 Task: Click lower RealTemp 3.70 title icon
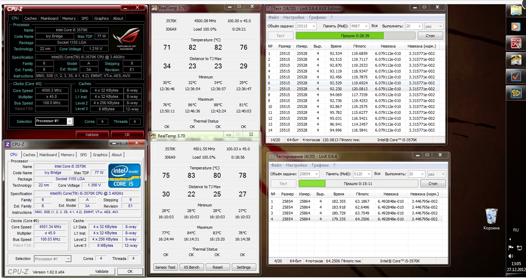pos(154,136)
